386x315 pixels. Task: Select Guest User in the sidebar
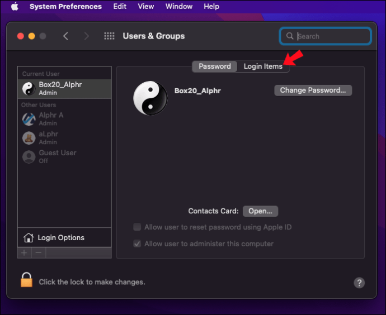click(x=64, y=156)
